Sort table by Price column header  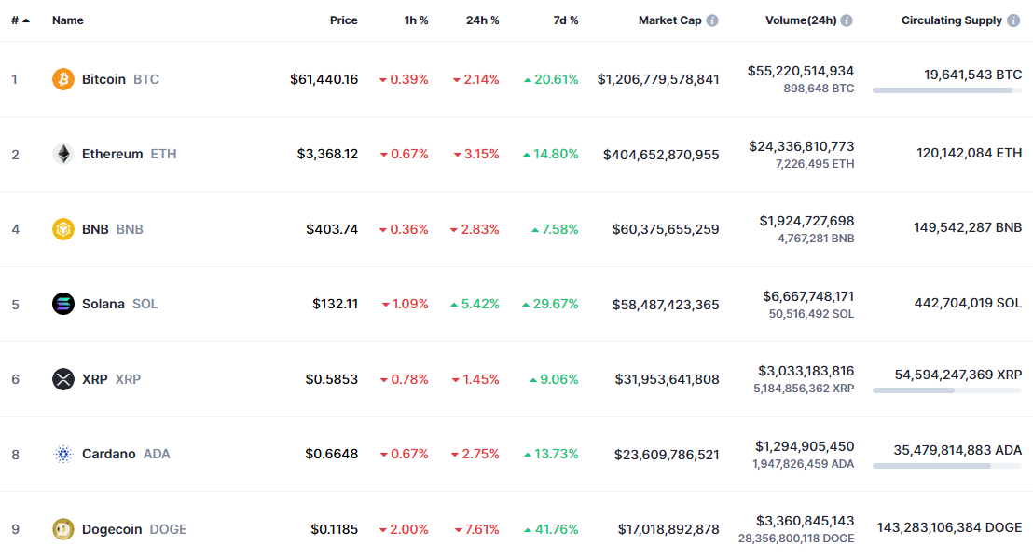(344, 20)
